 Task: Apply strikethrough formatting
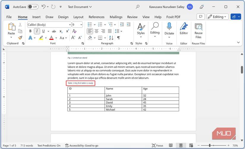(54, 31)
